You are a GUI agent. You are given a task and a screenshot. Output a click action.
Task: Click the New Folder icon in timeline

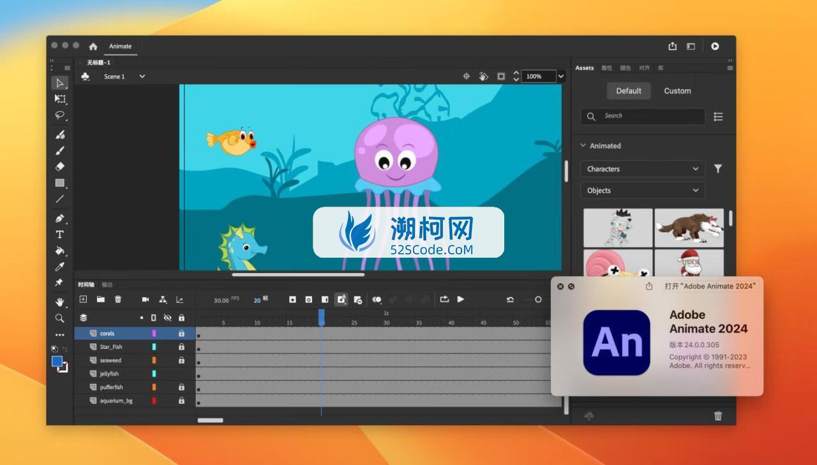(x=101, y=299)
